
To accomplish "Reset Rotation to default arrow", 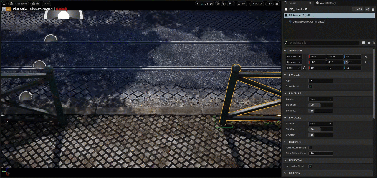I will 366,62.
